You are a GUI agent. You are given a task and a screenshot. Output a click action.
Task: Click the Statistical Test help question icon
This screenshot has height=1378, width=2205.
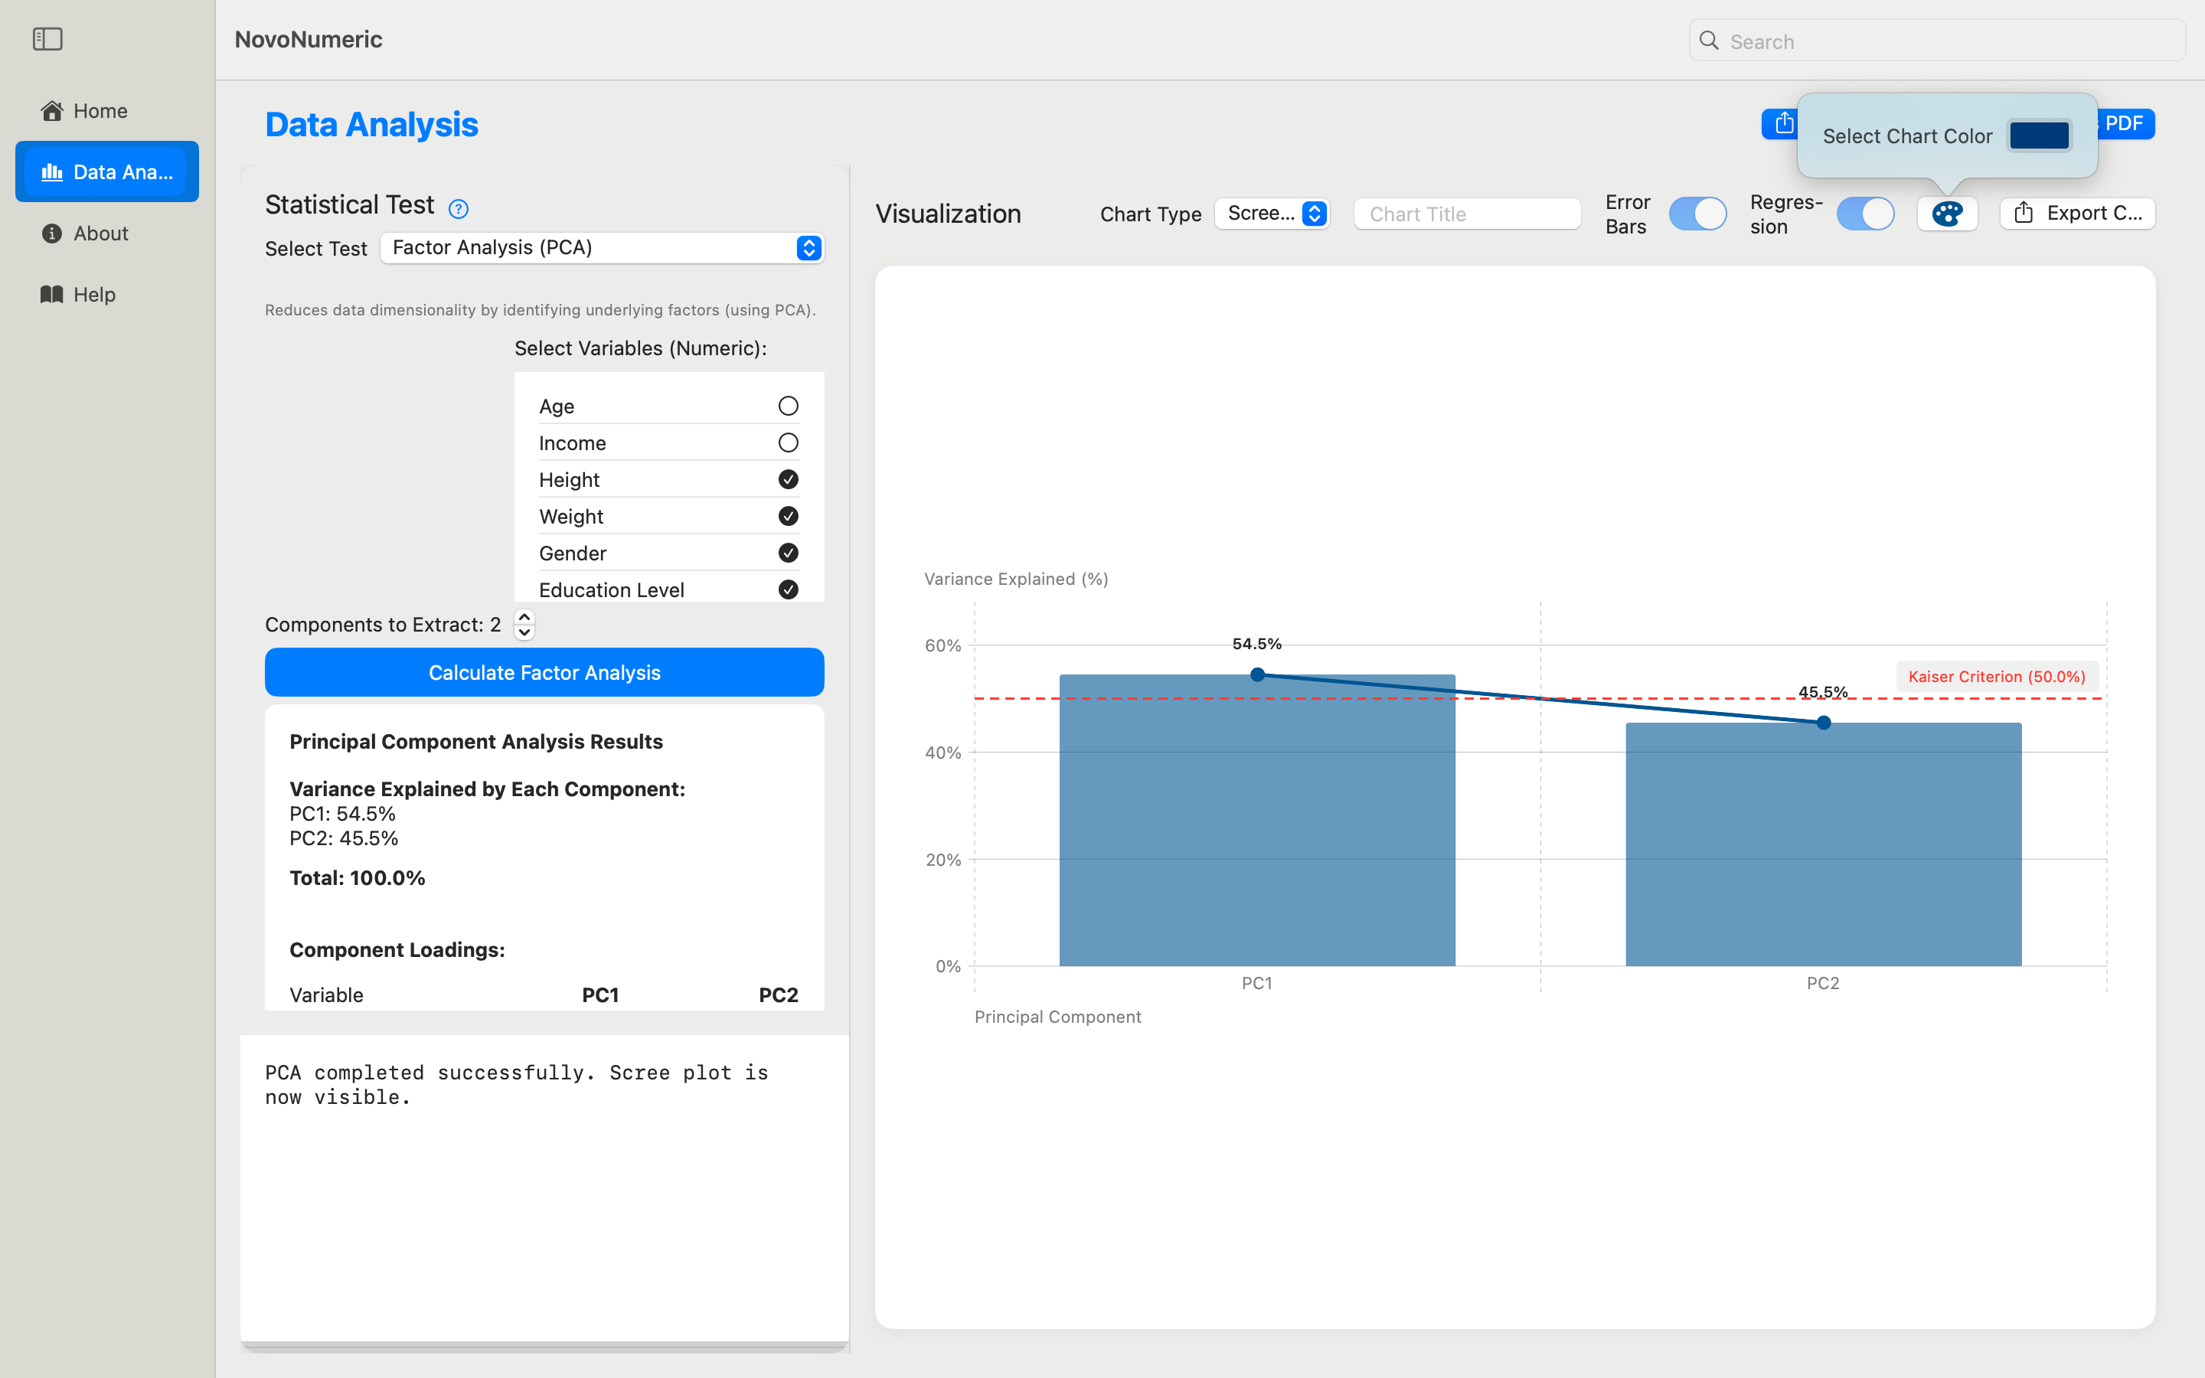[459, 209]
